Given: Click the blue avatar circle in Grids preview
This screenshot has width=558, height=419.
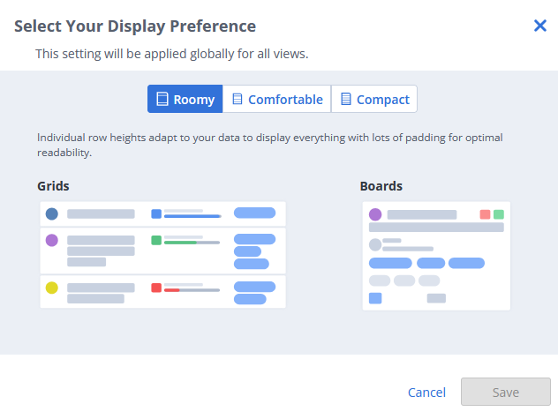Looking at the screenshot, I should [x=52, y=213].
